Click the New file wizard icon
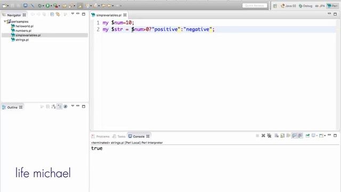This screenshot has width=341, height=192. tap(4, 6)
